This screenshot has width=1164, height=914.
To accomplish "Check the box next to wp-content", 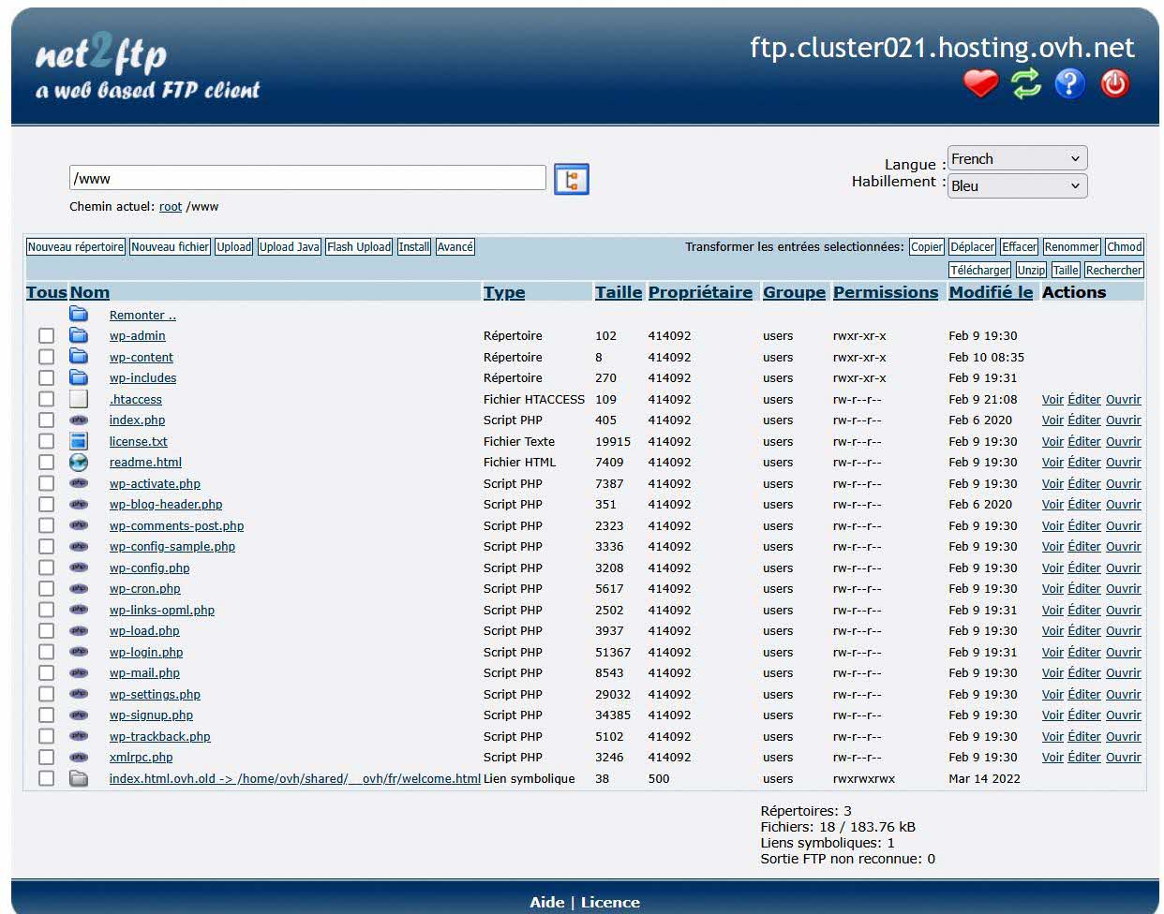I will [46, 357].
